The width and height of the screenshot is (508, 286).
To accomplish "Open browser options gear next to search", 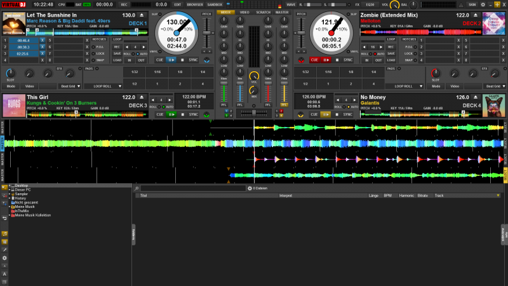I will (x=250, y=188).
